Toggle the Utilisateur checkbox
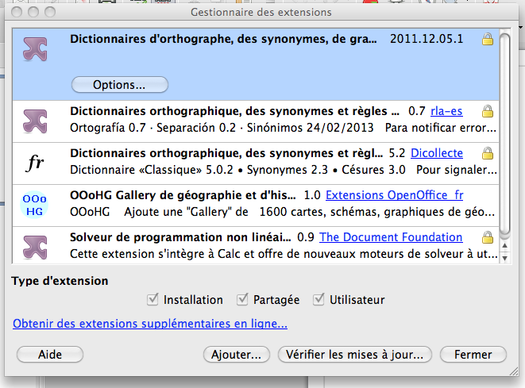The image size is (525, 388). coord(318,299)
